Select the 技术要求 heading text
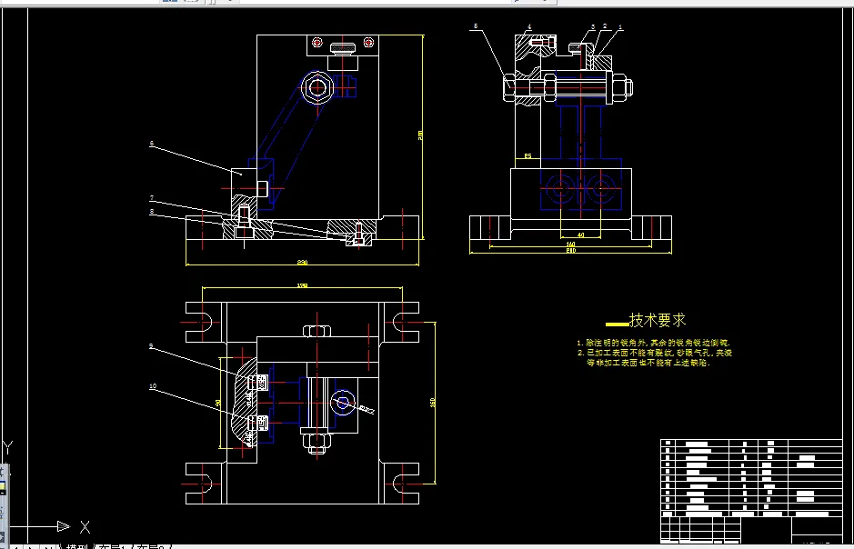The height and width of the screenshot is (549, 854). coord(658,320)
